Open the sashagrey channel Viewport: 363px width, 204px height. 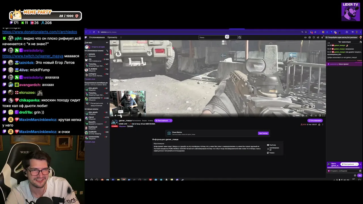(97, 75)
